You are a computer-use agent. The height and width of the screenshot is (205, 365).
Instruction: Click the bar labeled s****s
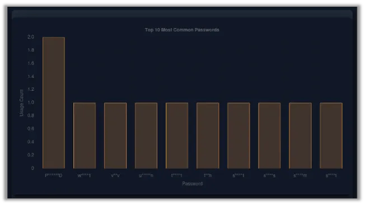269,136
